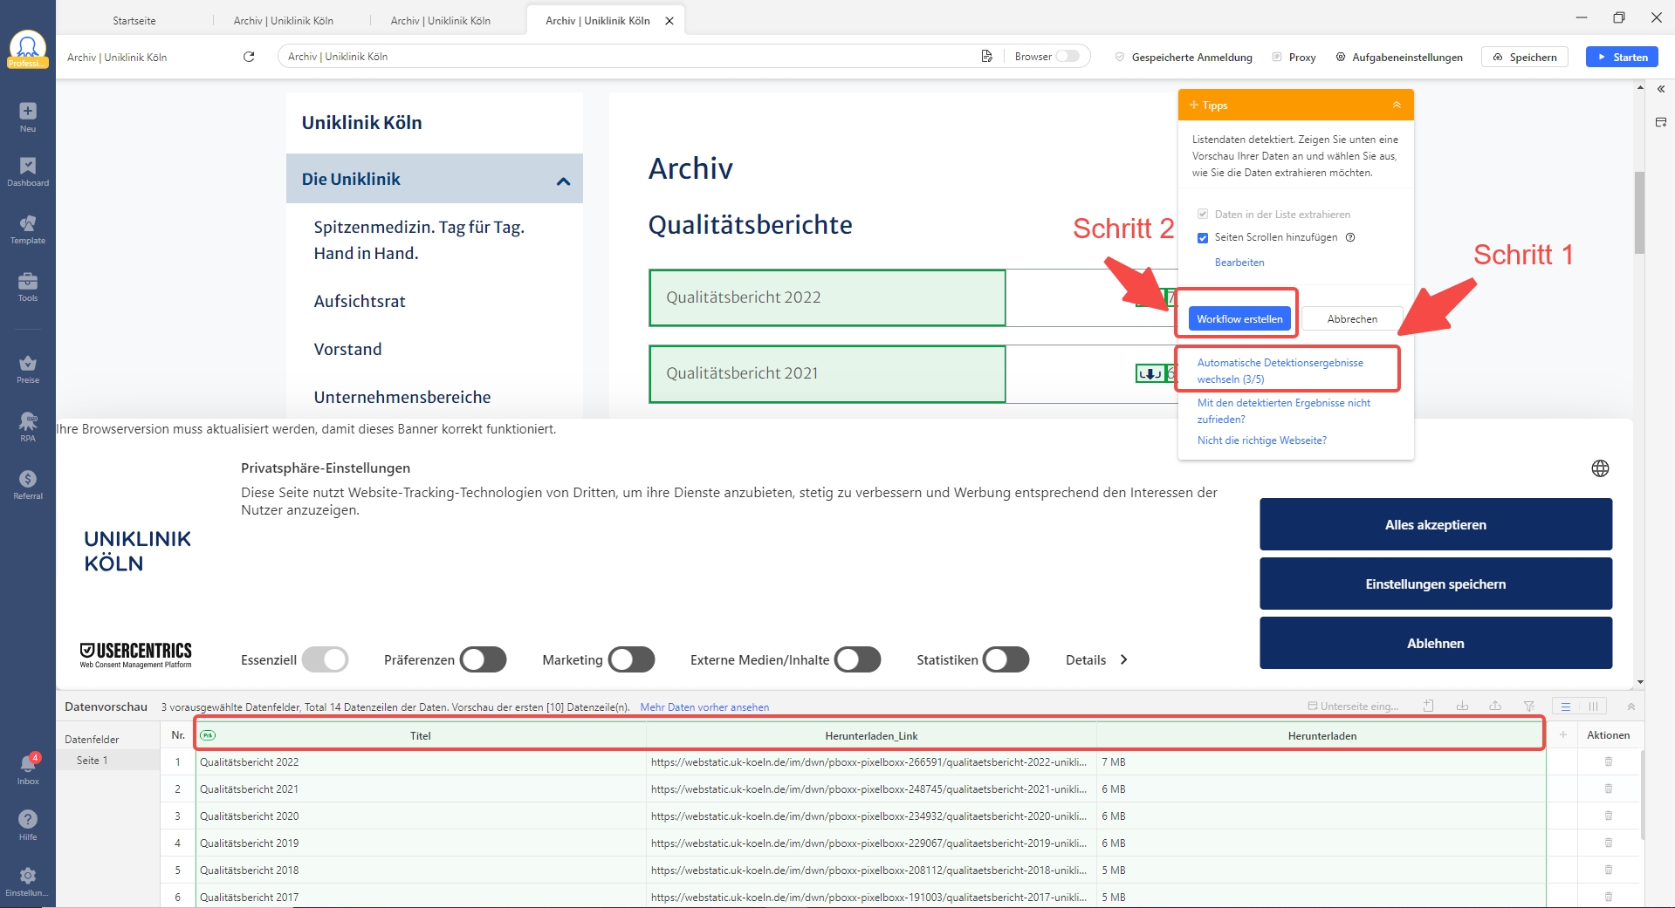
Task: Click Einstellungen speichern in privacy banner
Action: pos(1436,584)
